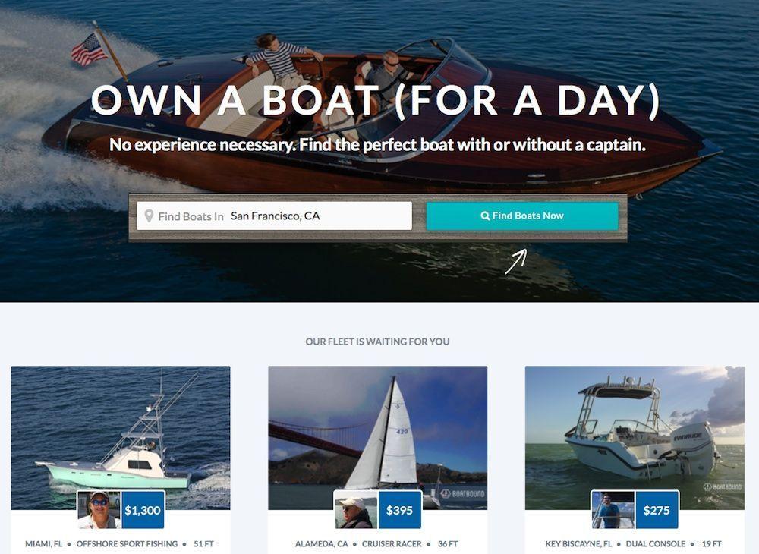Click the white hand-drawn arrow below the search bar
This screenshot has height=554, width=759.
point(515,262)
